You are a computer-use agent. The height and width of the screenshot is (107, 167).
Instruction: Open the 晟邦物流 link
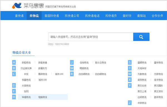click(43, 74)
